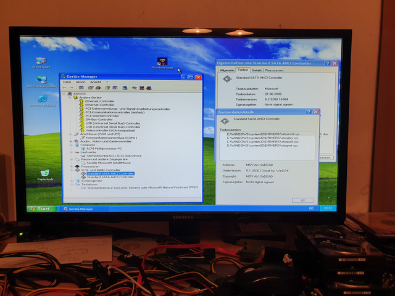Select PCI-Kommunikationscontroller (einfach)
The image size is (395, 296).
(x=115, y=112)
